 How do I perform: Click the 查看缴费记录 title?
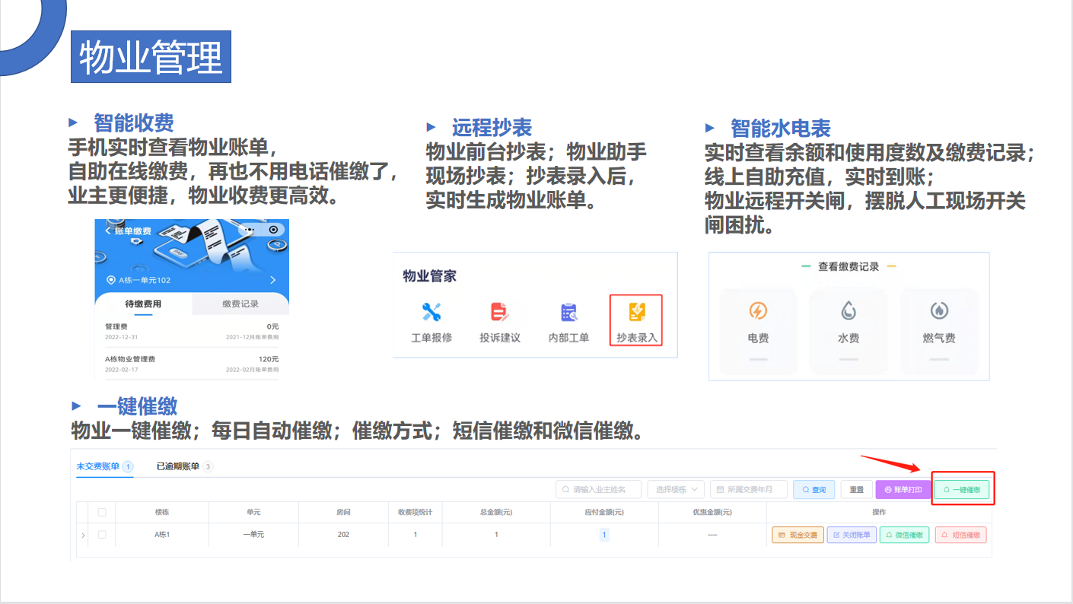coord(849,267)
